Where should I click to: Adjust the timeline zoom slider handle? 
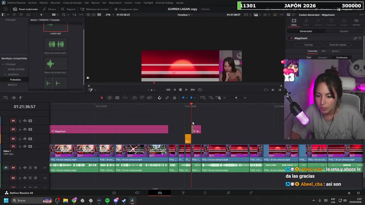click(236, 98)
